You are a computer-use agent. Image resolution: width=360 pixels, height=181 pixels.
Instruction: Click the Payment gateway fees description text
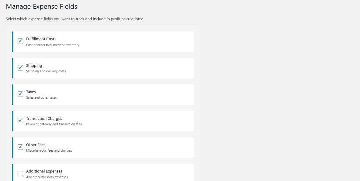coord(54,124)
